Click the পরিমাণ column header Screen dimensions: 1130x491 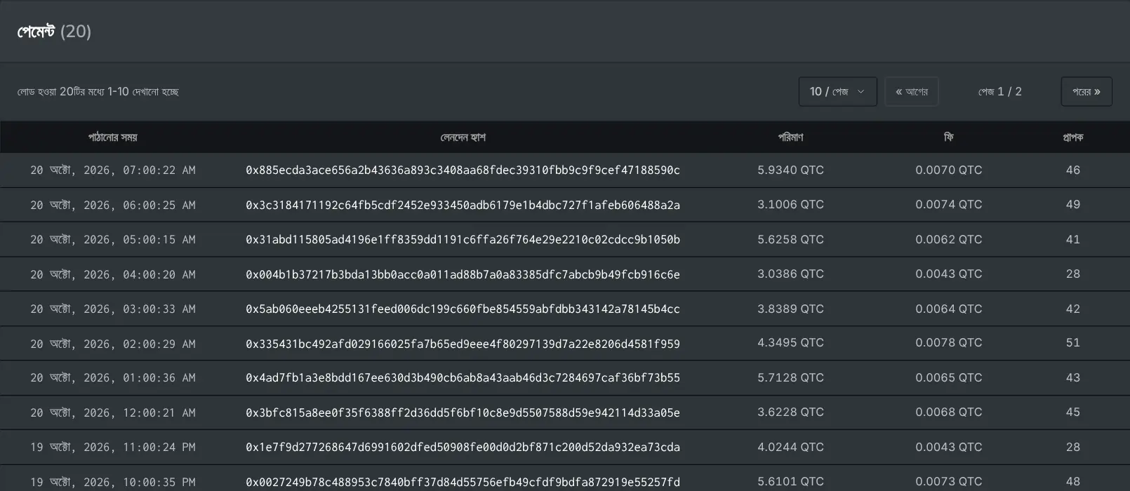click(x=791, y=137)
